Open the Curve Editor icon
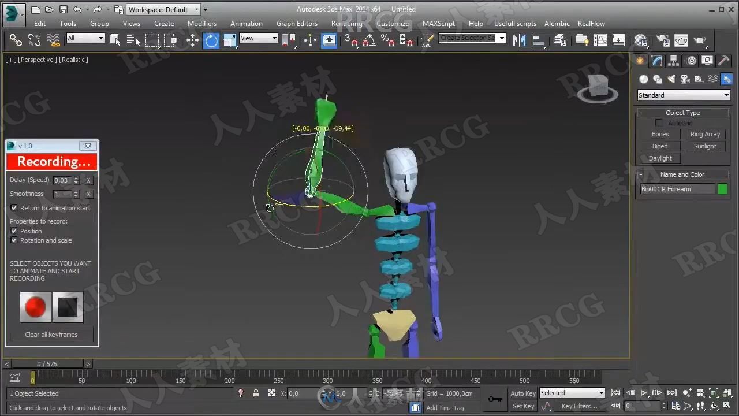 click(x=600, y=40)
